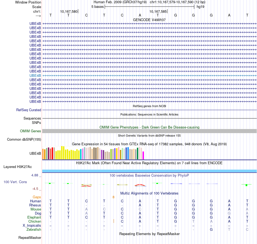Click coordinate marker 10,167,580
The height and width of the screenshot is (244, 257).
click(69, 11)
